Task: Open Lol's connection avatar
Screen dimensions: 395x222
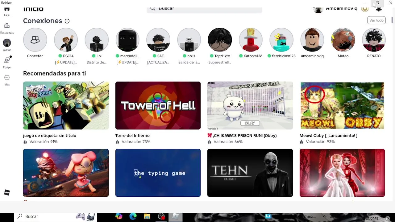Action: tap(97, 39)
